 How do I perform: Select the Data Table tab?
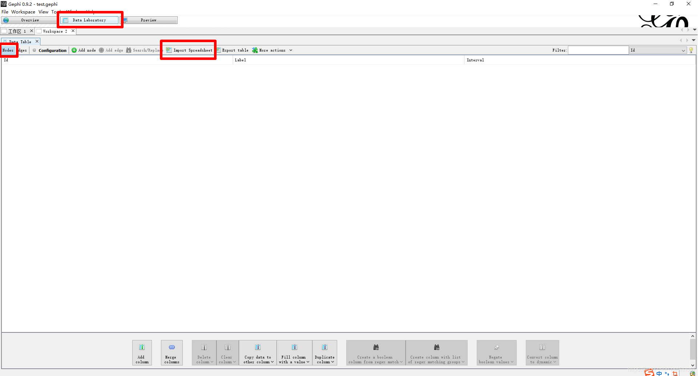(20, 42)
